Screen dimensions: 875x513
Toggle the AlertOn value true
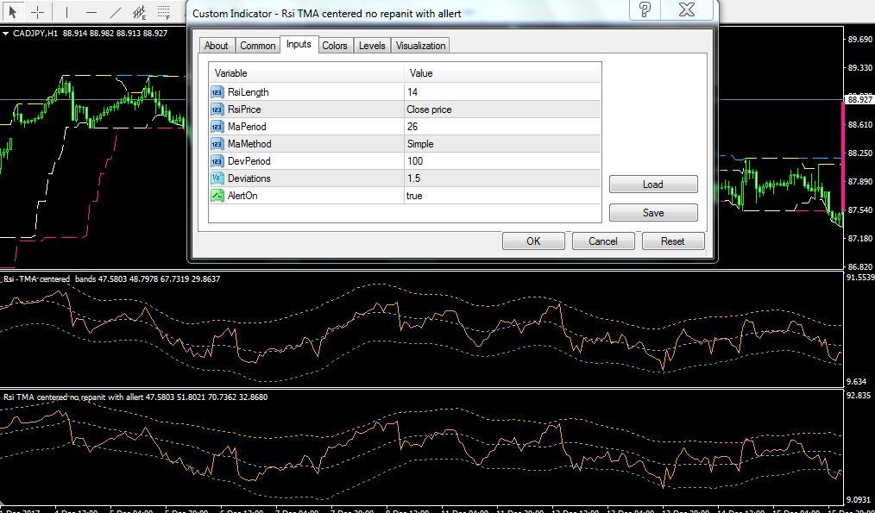[x=503, y=196]
